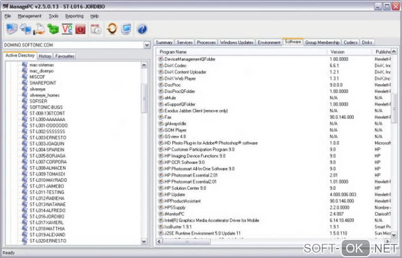Sort by the Version column header
This screenshot has width=402, height=258.
click(x=350, y=52)
